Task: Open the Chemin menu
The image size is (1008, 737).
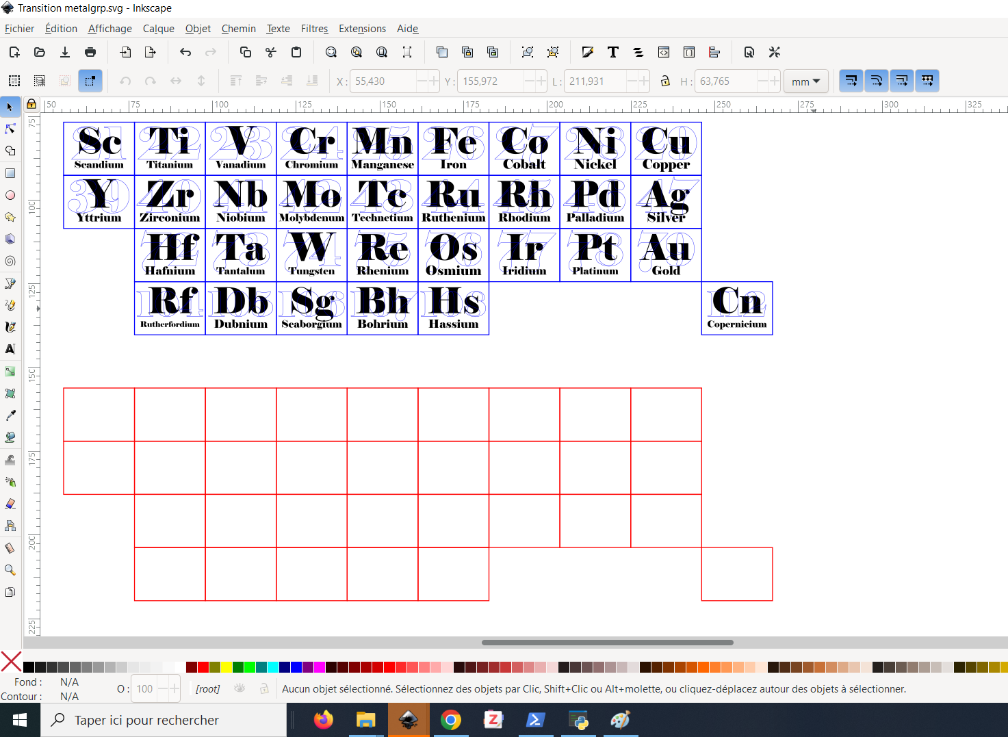Action: [x=238, y=28]
